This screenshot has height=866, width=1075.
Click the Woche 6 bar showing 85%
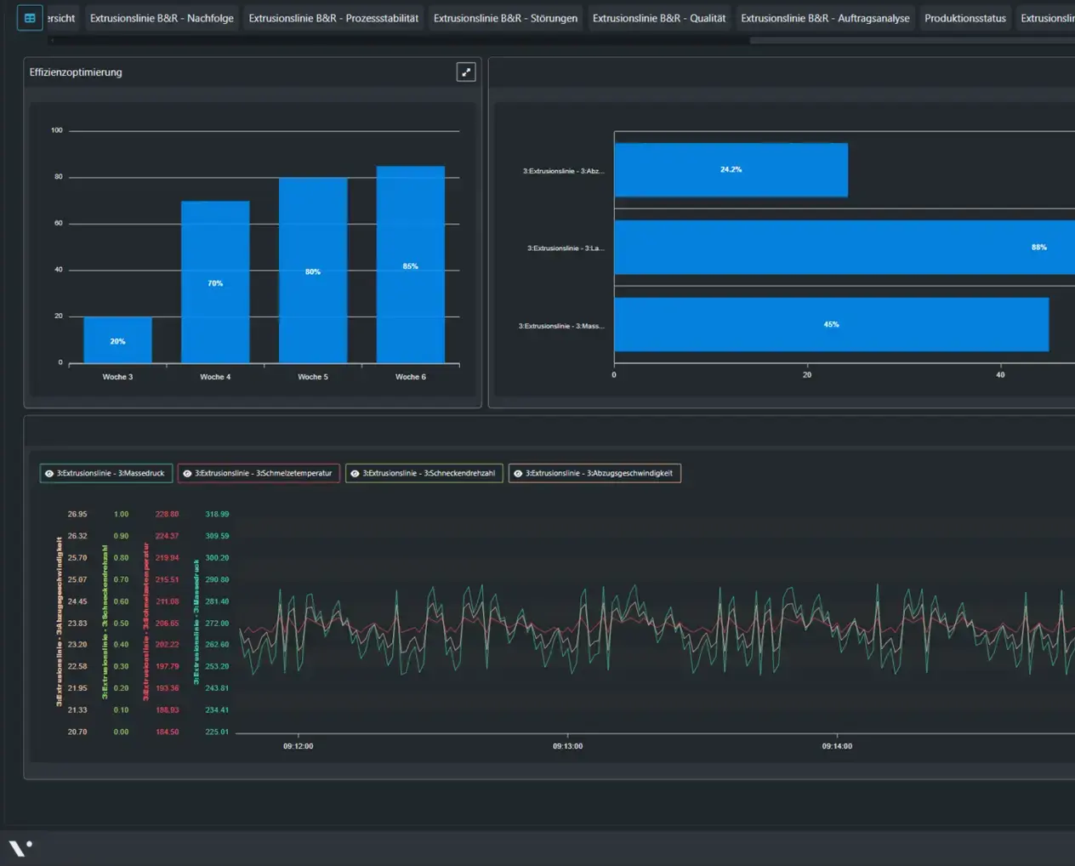click(411, 265)
